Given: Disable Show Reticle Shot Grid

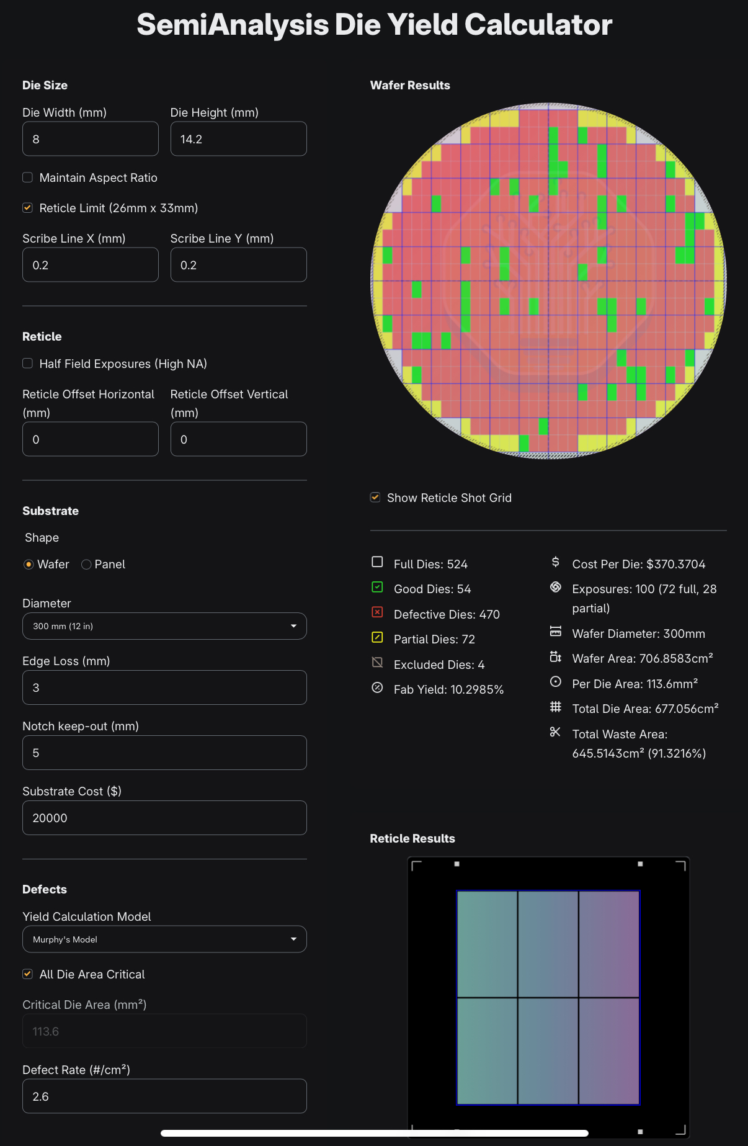Looking at the screenshot, I should pos(375,498).
